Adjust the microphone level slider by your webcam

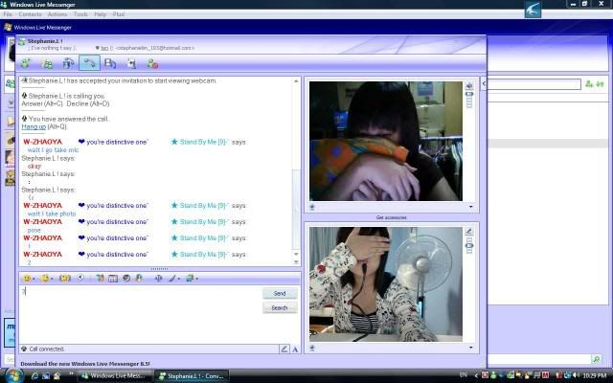click(469, 245)
